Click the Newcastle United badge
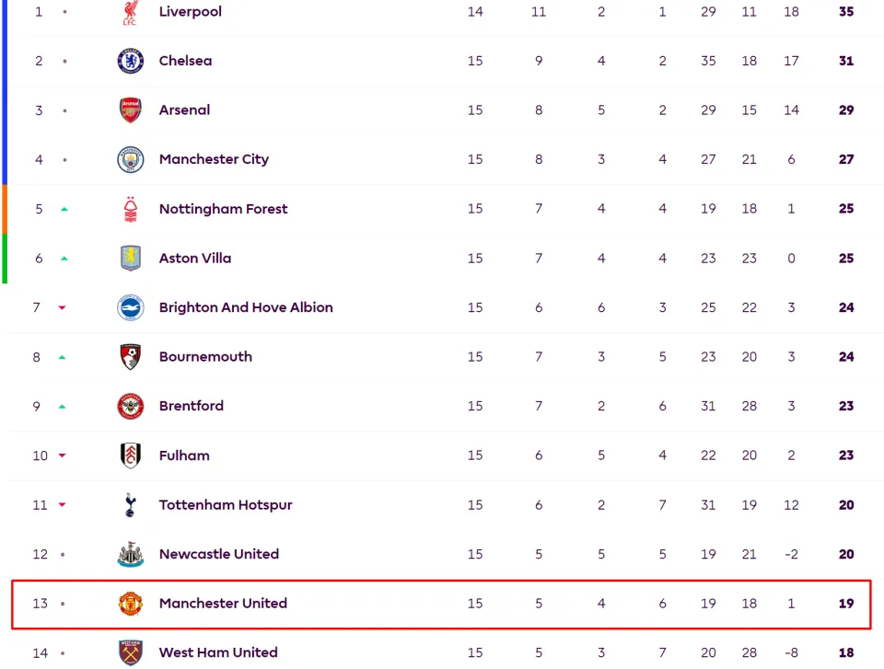The height and width of the screenshot is (669, 884). click(130, 554)
